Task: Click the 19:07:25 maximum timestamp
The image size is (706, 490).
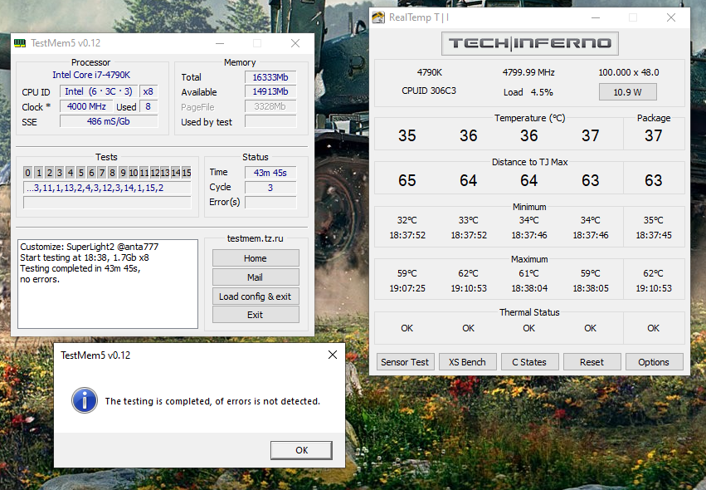Action: point(407,288)
